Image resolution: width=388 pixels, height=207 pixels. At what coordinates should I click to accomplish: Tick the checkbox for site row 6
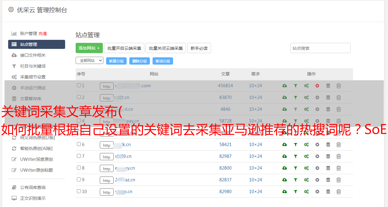pyautogui.click(x=79, y=144)
